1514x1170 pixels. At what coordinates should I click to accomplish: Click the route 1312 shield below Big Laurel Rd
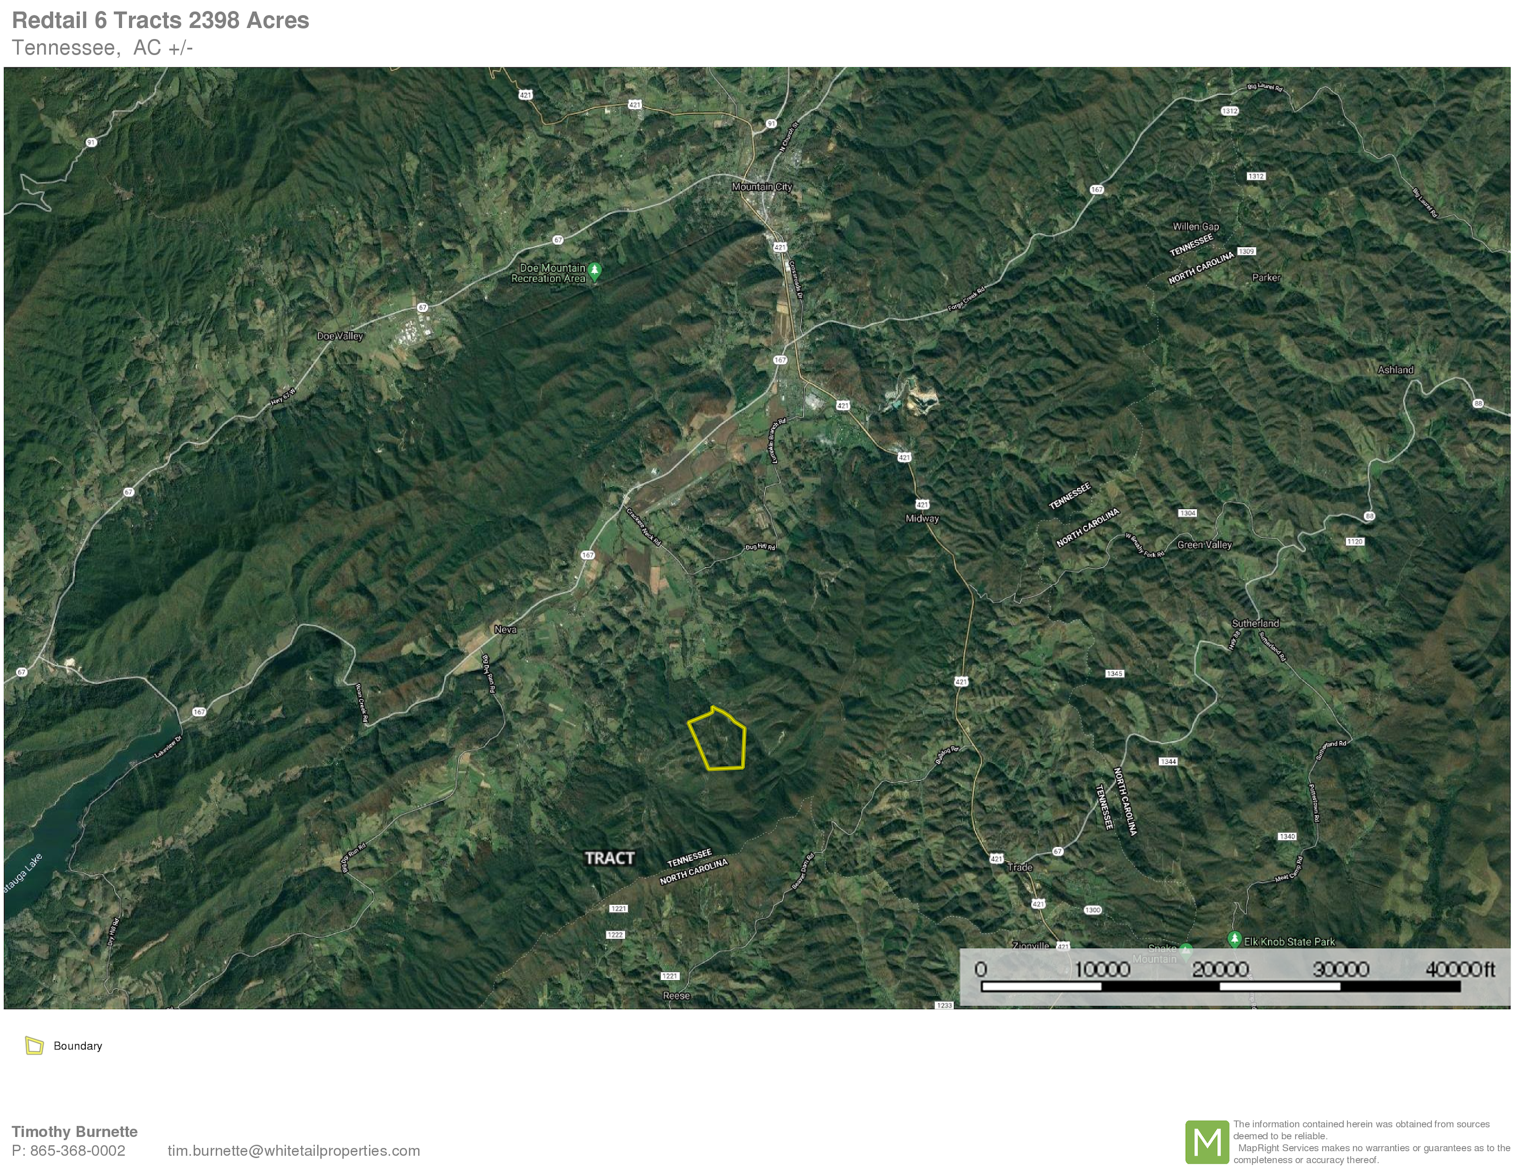pyautogui.click(x=1229, y=111)
